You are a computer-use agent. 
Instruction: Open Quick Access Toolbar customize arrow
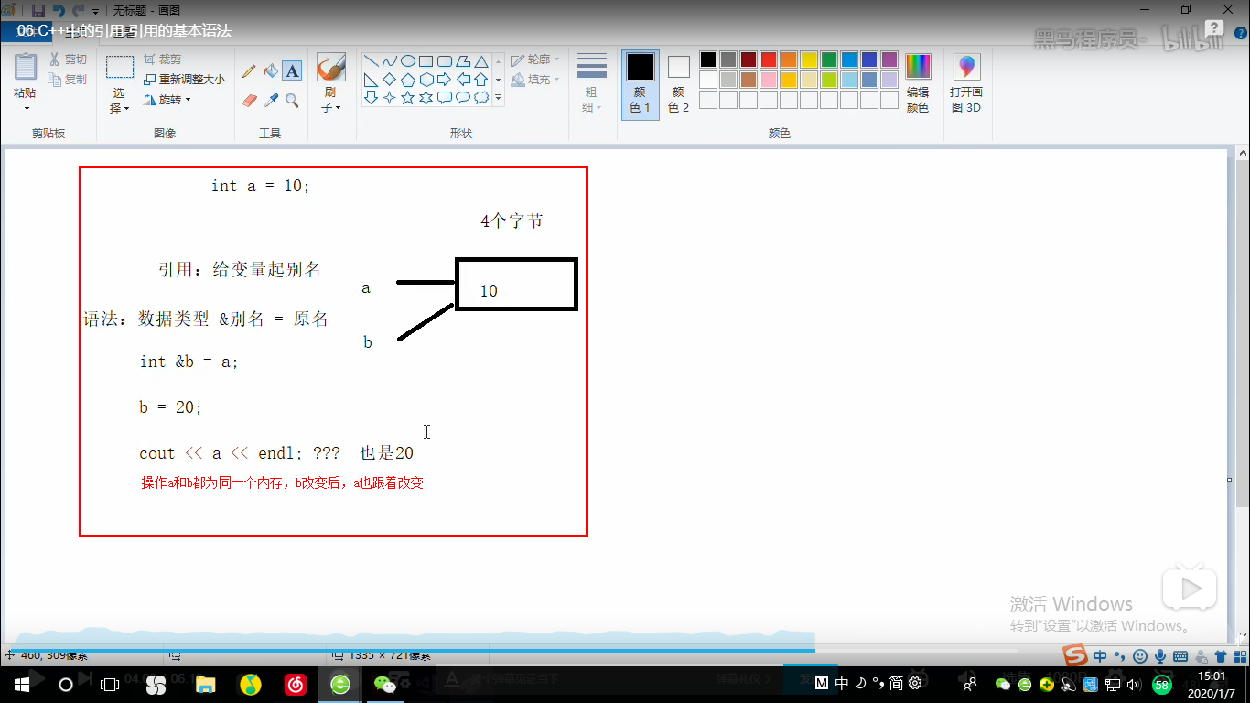(x=95, y=12)
